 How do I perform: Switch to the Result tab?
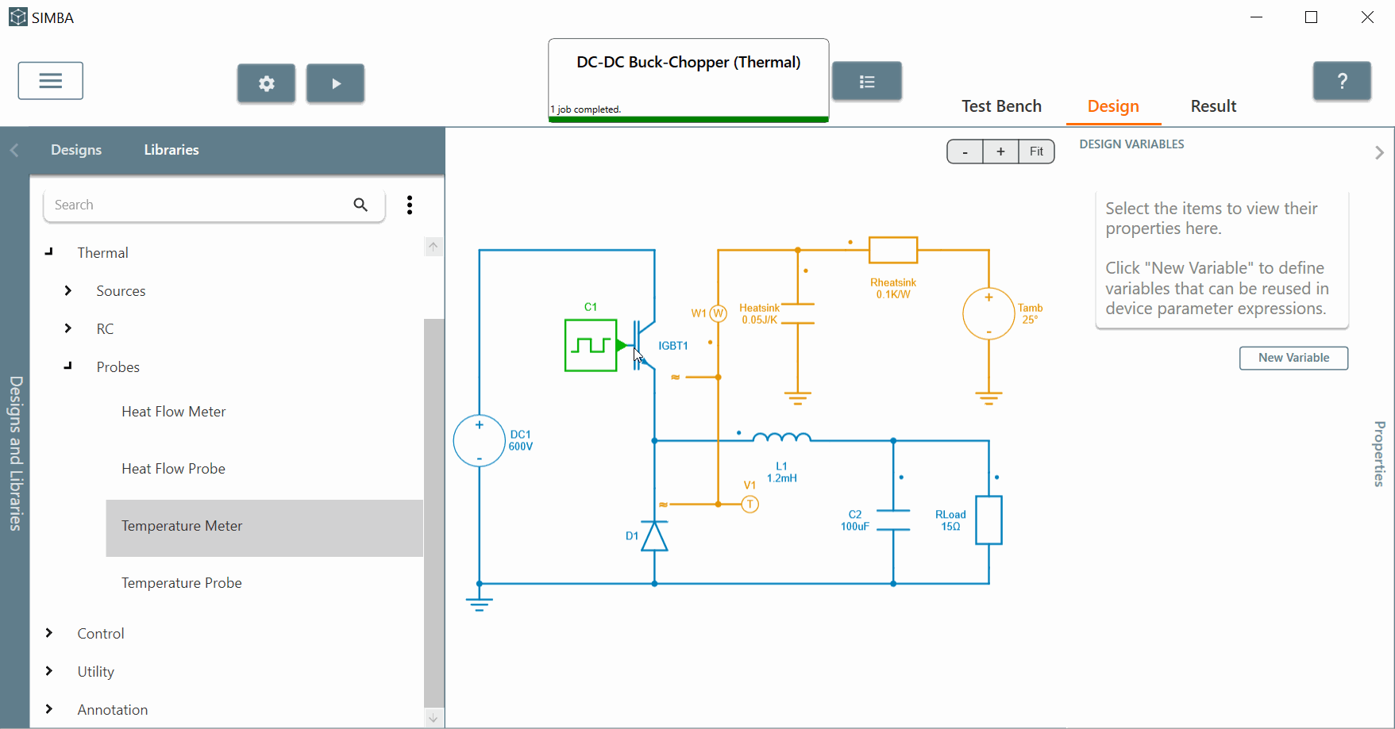pyautogui.click(x=1213, y=106)
